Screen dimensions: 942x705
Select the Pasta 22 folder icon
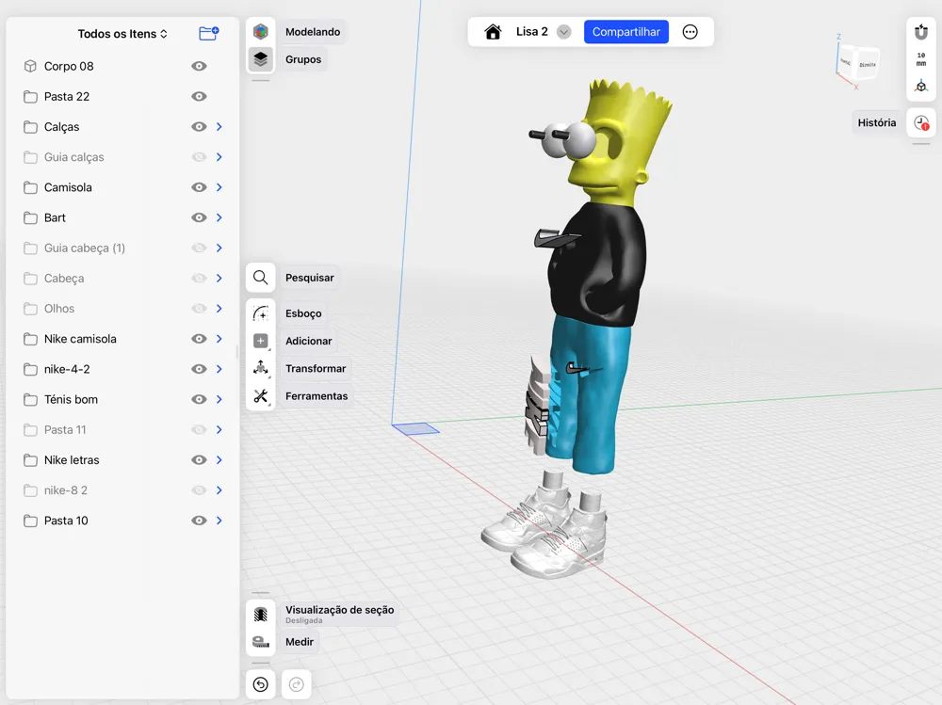click(x=30, y=97)
